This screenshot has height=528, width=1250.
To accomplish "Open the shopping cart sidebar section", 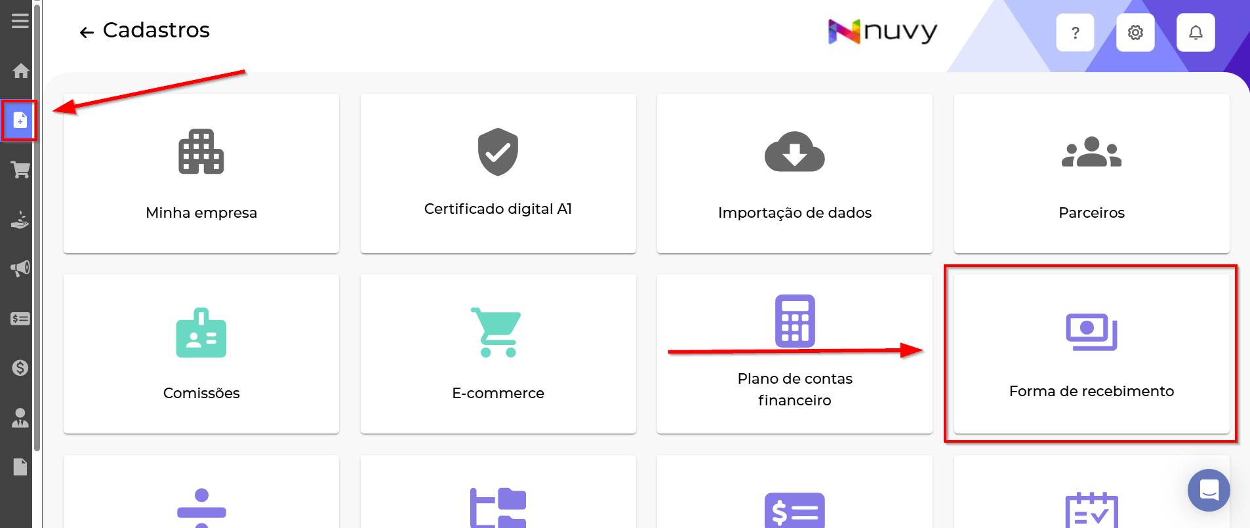I will pyautogui.click(x=20, y=171).
